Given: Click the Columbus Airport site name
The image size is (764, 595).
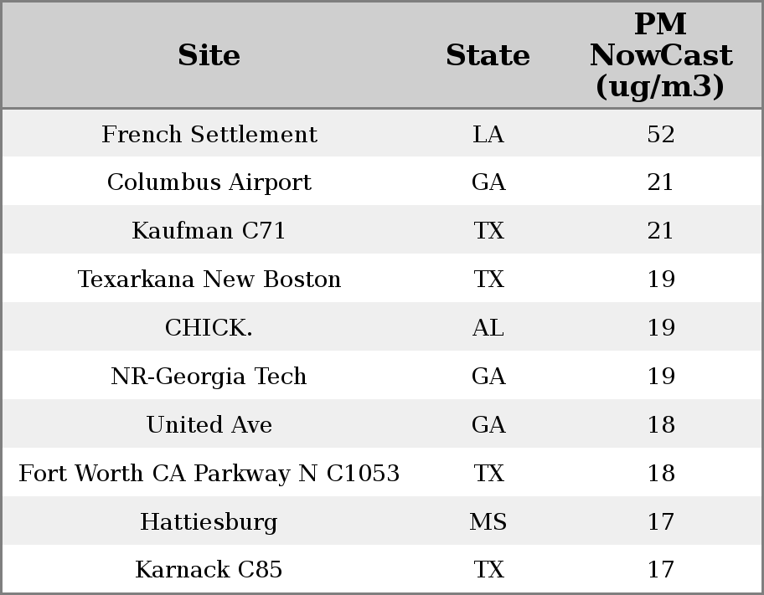Looking at the screenshot, I should click(209, 182).
